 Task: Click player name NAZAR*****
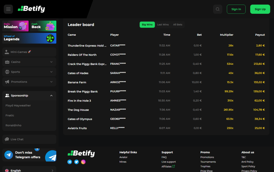click(118, 110)
